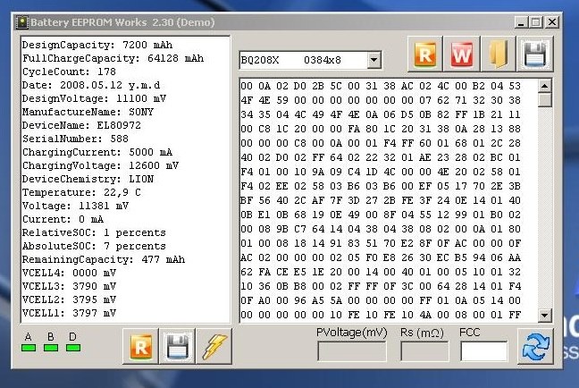The width and height of the screenshot is (579, 388).
Task: Select the 'VCELL3: 3790 mV' line
Action: tap(69, 286)
